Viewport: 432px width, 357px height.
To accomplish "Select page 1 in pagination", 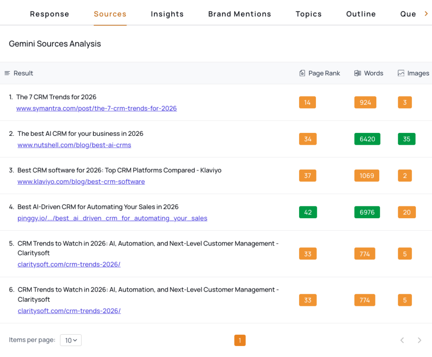I will pyautogui.click(x=240, y=340).
